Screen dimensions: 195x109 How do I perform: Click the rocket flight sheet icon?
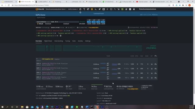pyautogui.click(x=100, y=9)
